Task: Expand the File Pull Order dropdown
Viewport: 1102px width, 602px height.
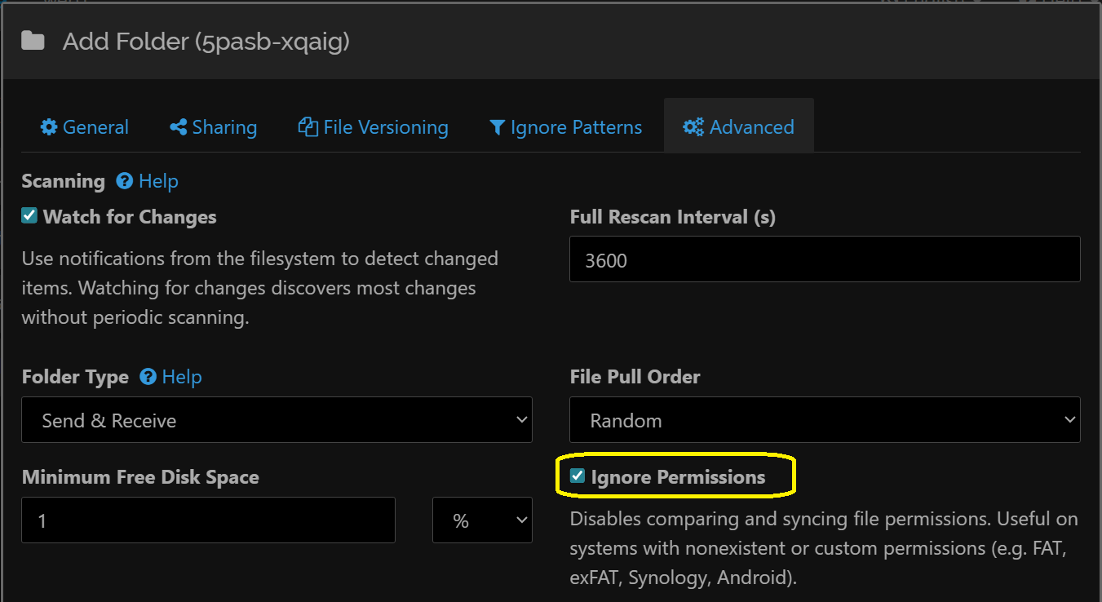Action: (x=824, y=420)
